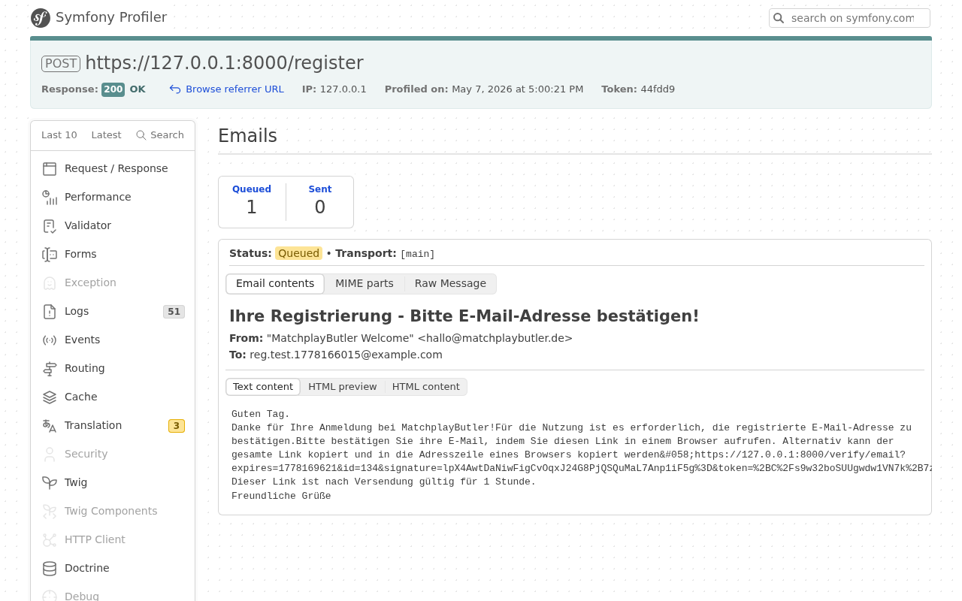Open the Request / Response panel
This screenshot has width=962, height=601.
pyautogui.click(x=113, y=168)
